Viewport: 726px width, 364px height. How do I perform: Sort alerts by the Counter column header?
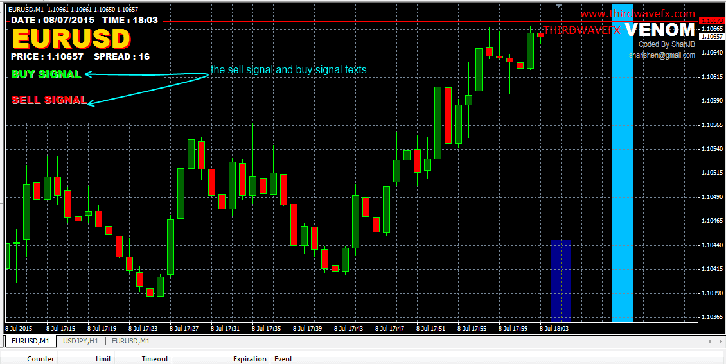tap(40, 359)
